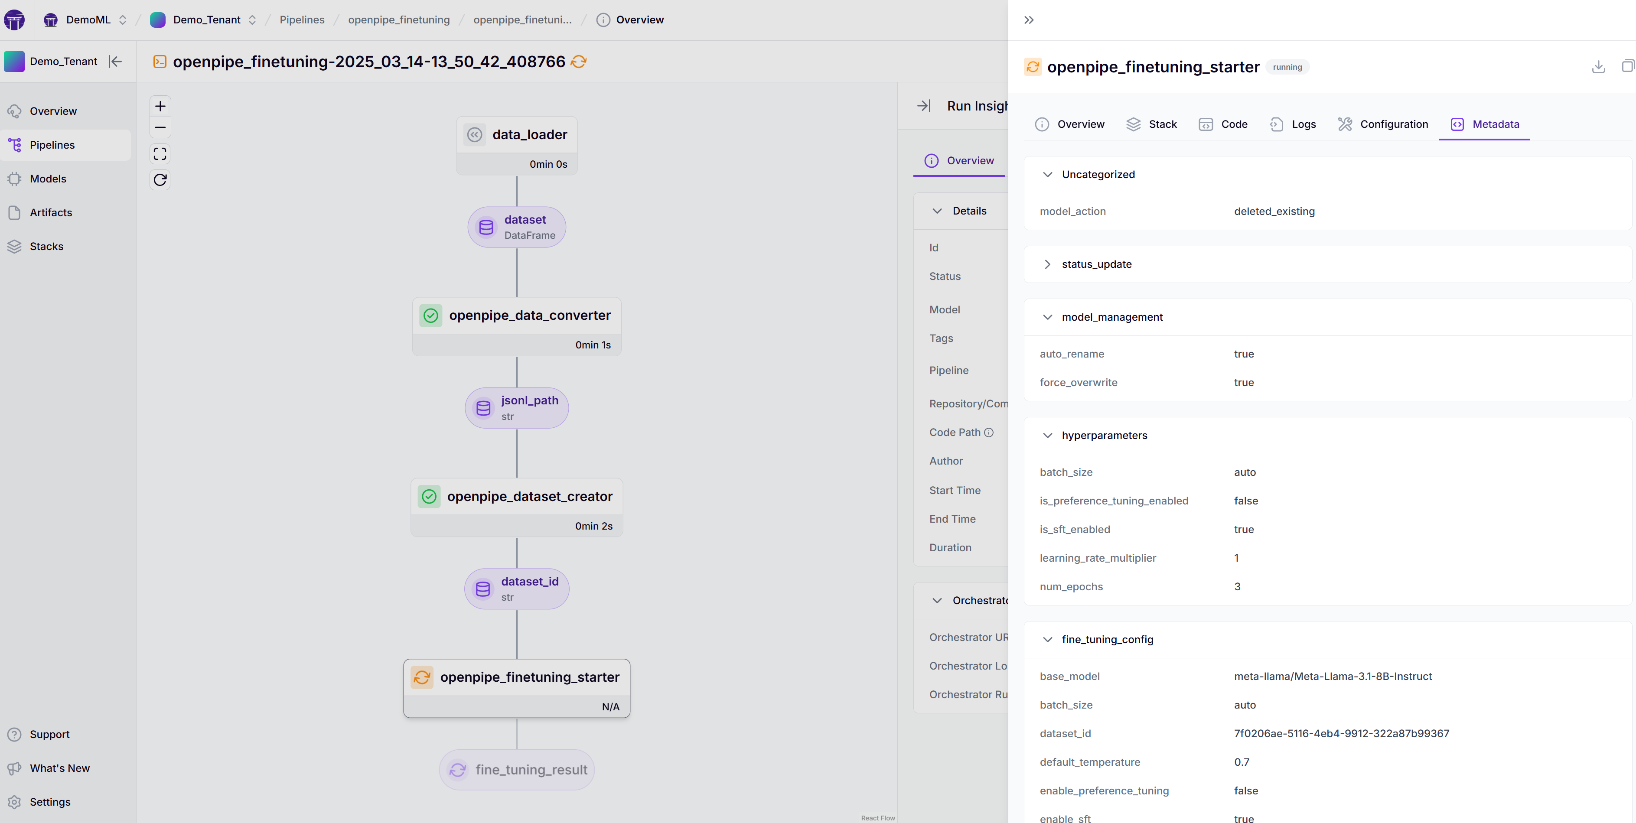Collapse the hyperparameters section
The width and height of the screenshot is (1636, 823).
[1048, 436]
